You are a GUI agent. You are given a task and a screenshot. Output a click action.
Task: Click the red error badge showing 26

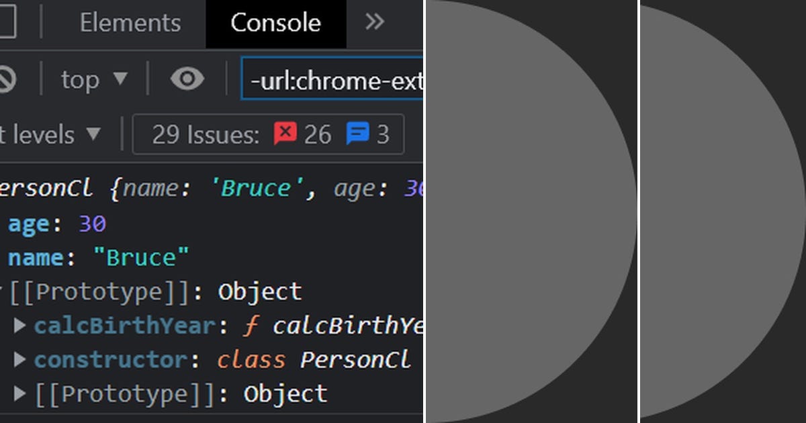(x=302, y=134)
